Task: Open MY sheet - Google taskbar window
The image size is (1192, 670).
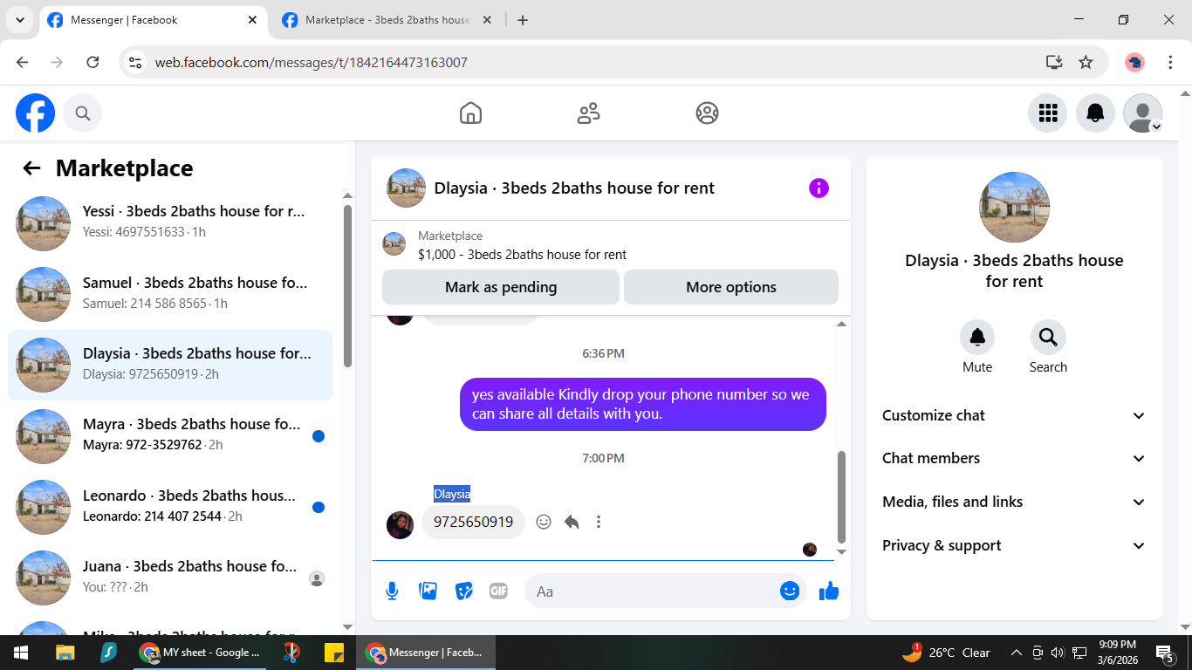Action: tap(201, 653)
